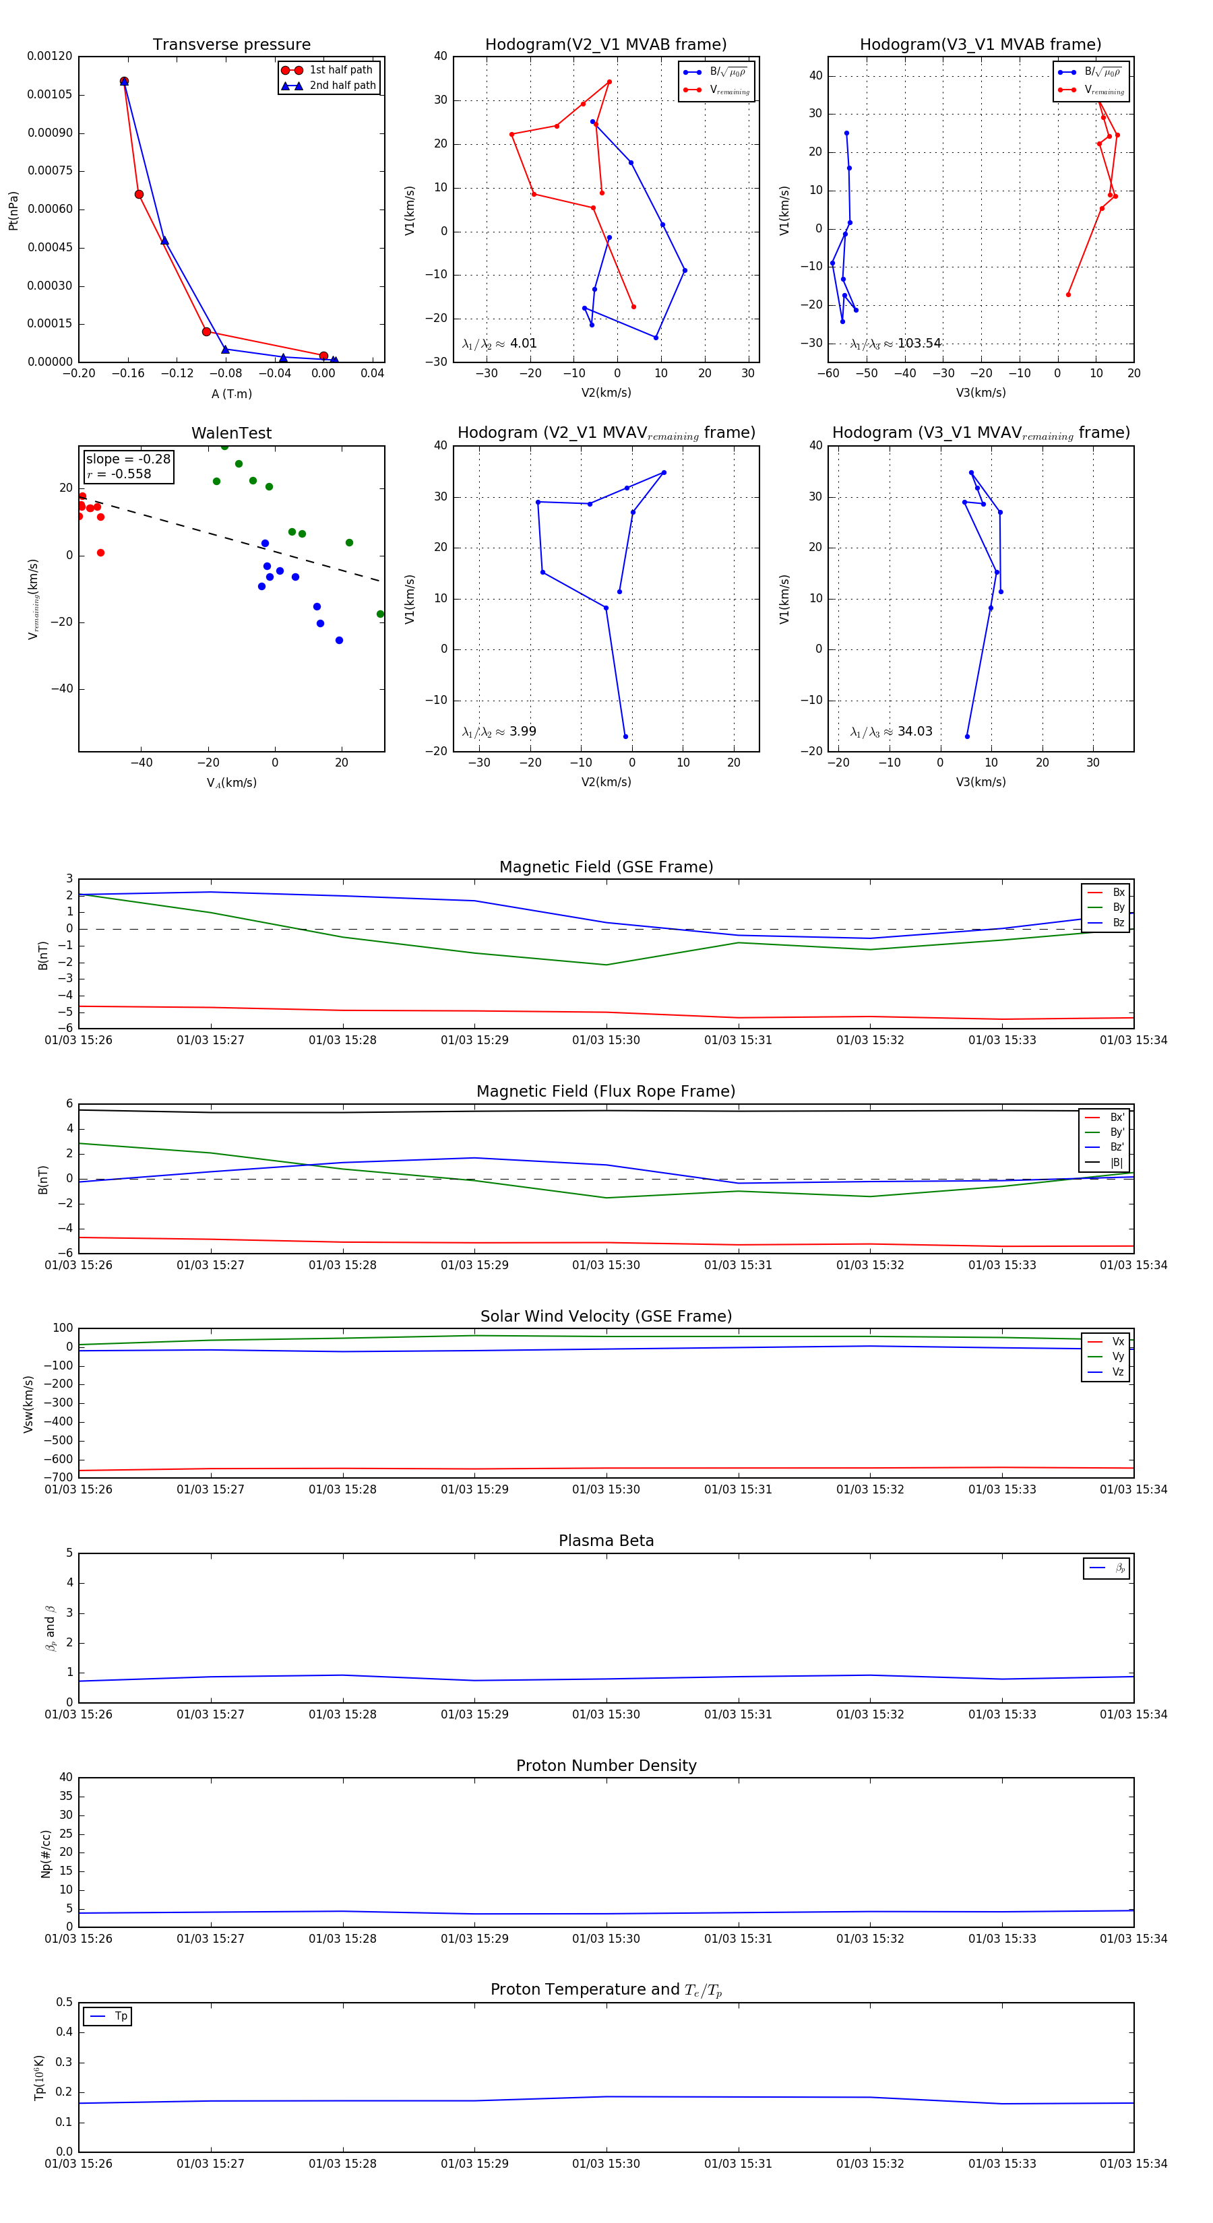Click the 'λ1/λ2 ≈ 4.01' annotation
Image resolution: width=1213 pixels, height=2223 pixels.
point(499,344)
